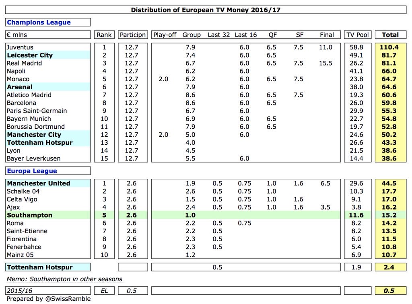Click the 'Play-off' column header
Viewport: 412px width, 304px height.
point(165,35)
